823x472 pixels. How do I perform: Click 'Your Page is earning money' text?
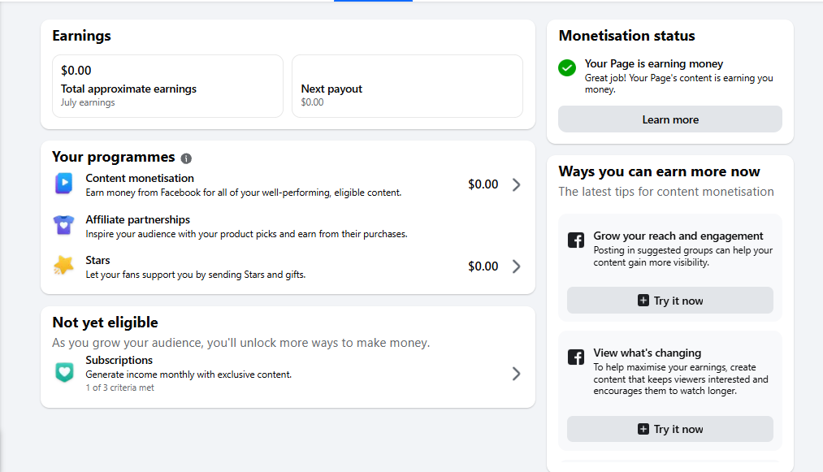[x=654, y=63]
